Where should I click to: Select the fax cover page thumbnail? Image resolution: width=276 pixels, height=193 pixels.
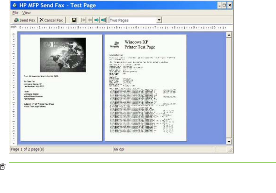click(x=61, y=87)
